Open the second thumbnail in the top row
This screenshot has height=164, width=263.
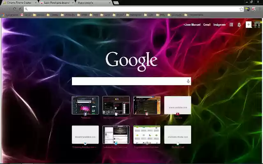[116, 105]
